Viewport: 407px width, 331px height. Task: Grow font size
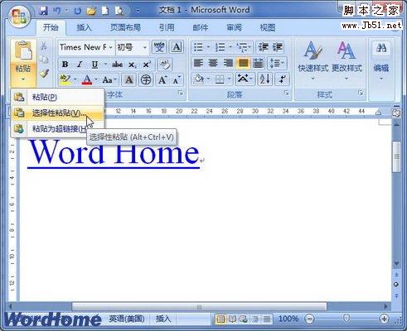[x=162, y=80]
